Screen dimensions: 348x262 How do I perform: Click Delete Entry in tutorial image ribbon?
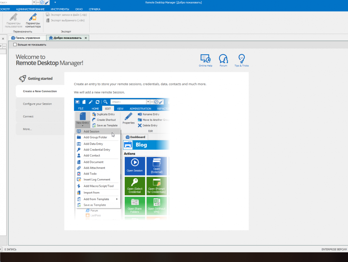[147, 125]
